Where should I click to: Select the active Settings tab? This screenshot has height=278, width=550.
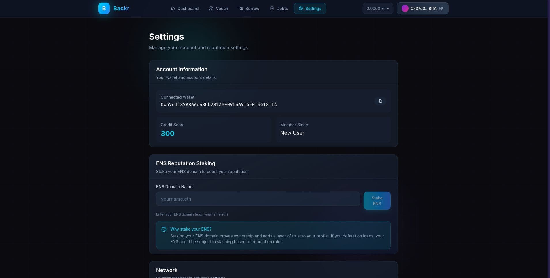pos(313,8)
